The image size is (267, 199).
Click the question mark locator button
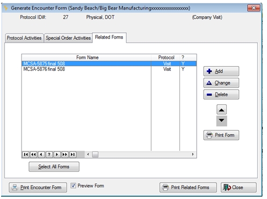coord(49,154)
